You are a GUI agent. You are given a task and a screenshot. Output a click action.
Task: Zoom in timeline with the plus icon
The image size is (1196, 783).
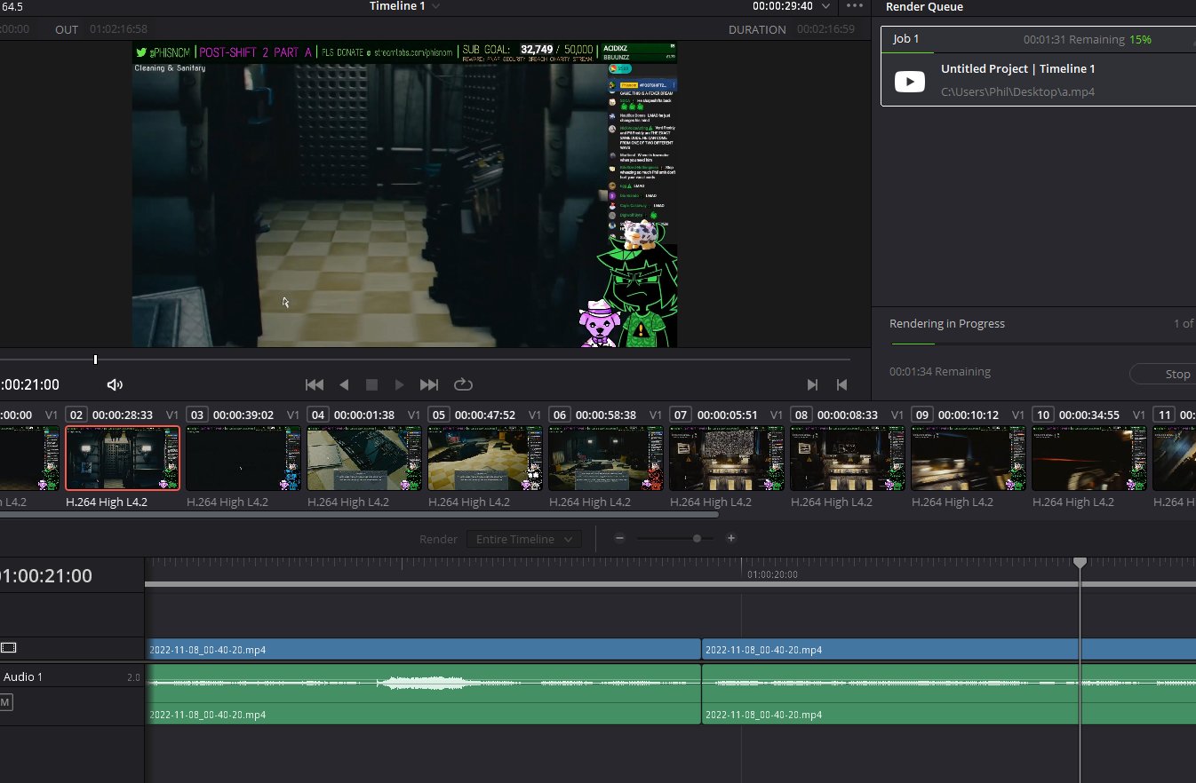(x=731, y=538)
